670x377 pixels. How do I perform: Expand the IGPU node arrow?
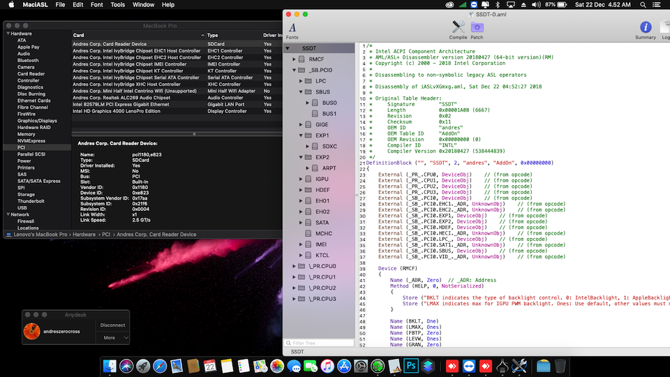301,179
